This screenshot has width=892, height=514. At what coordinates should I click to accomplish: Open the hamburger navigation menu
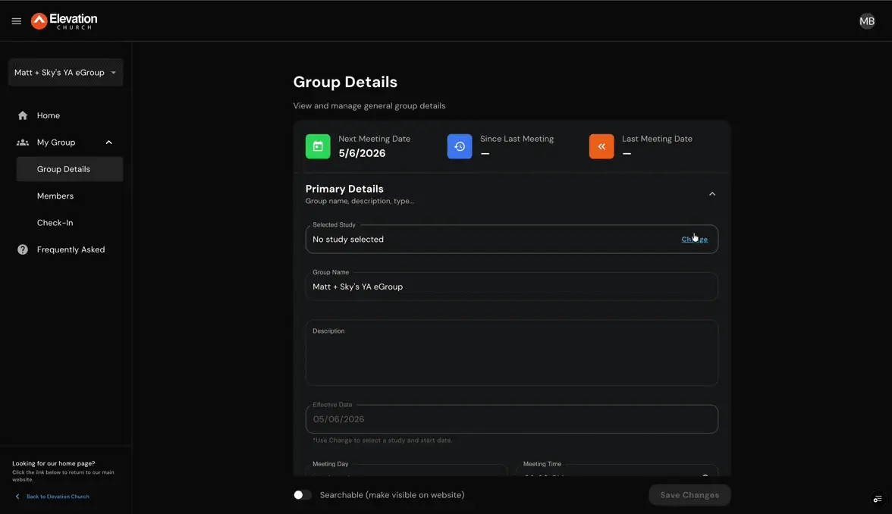tap(17, 21)
